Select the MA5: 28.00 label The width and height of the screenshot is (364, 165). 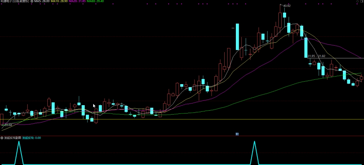tap(42, 1)
